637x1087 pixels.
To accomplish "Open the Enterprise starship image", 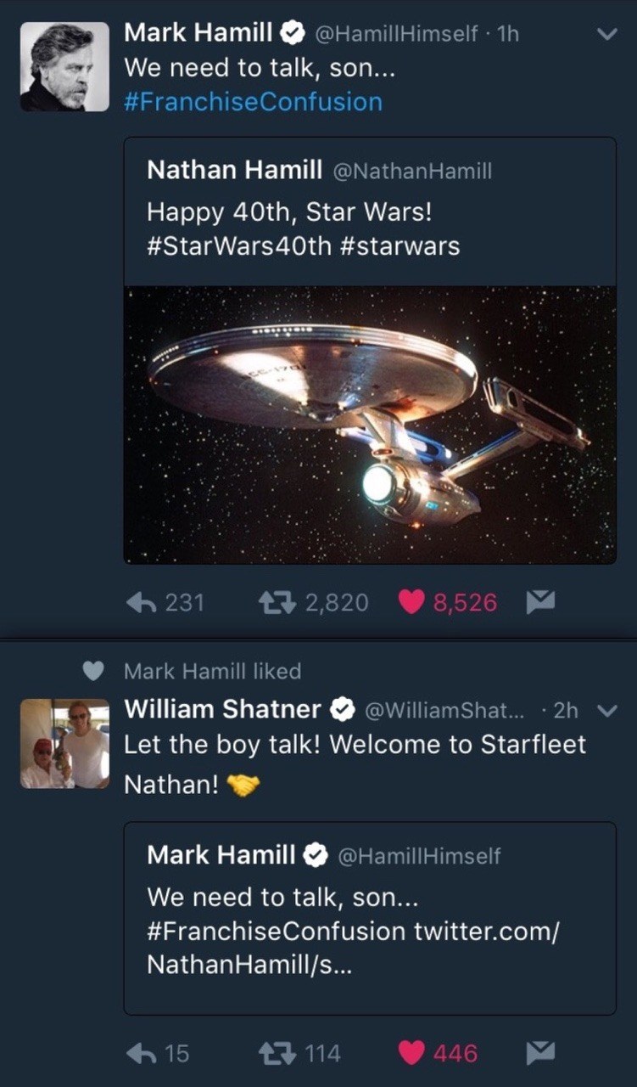I will tap(370, 425).
